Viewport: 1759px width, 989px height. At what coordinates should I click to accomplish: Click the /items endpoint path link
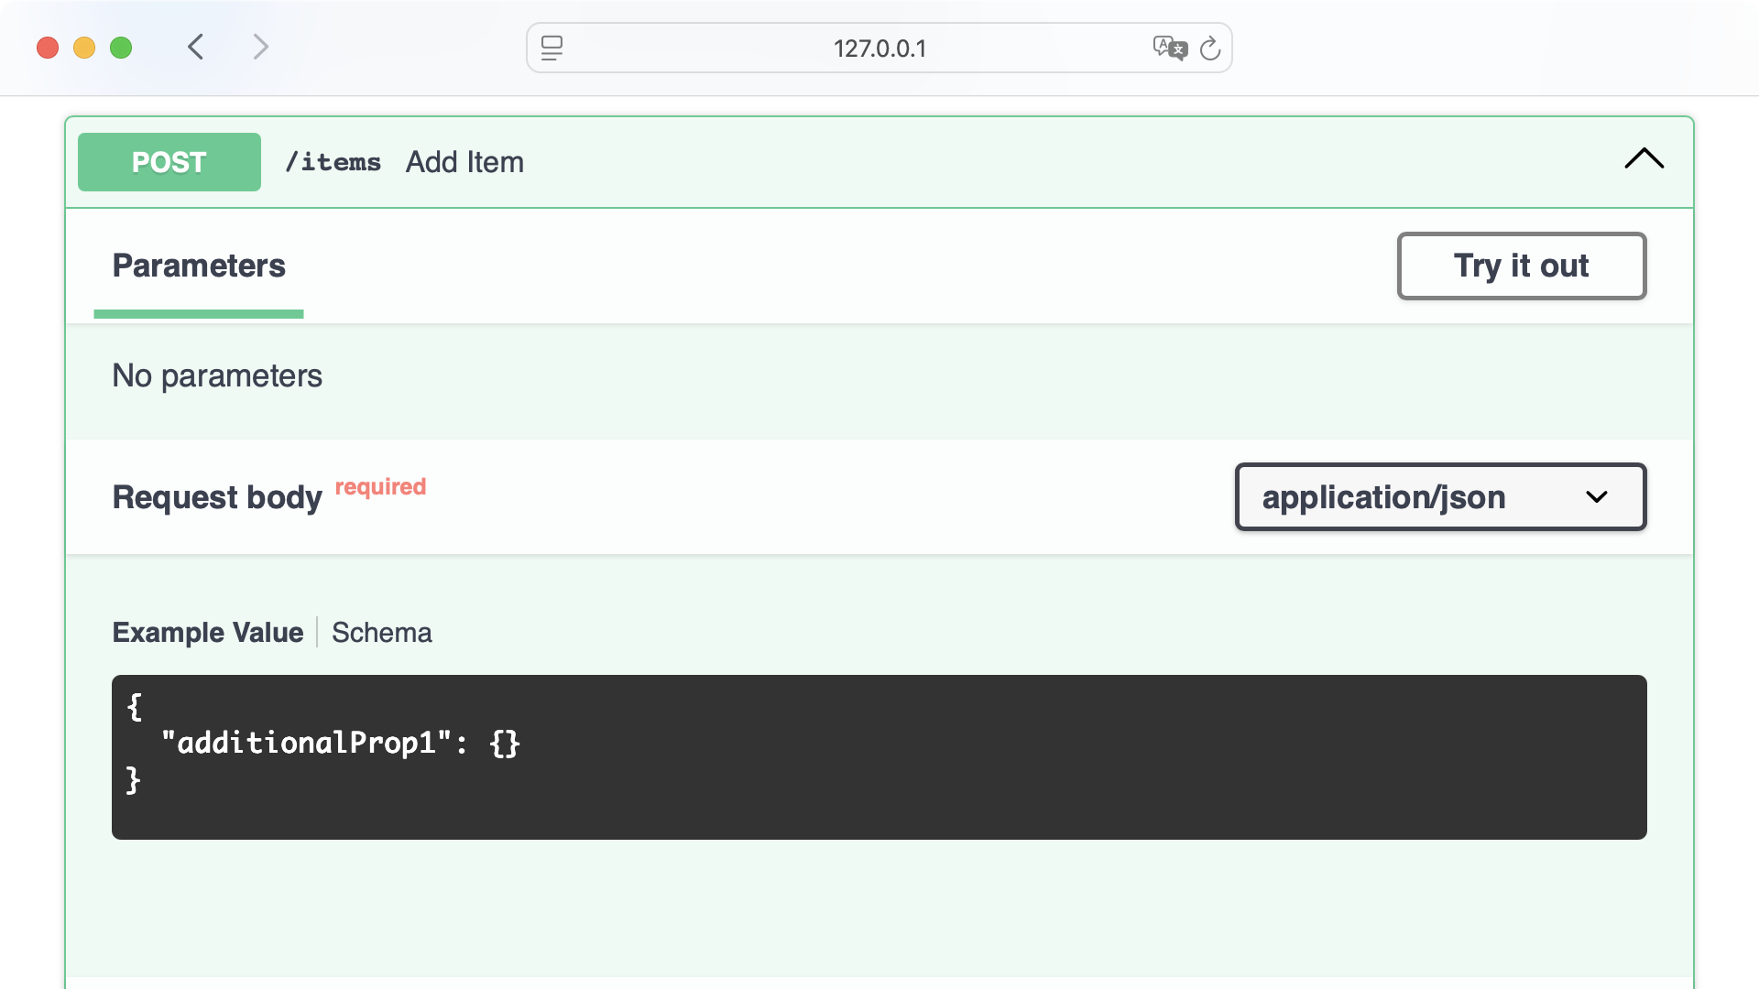[333, 162]
